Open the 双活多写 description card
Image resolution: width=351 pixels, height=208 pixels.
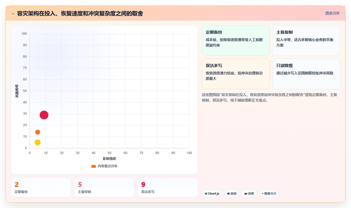[236, 74]
